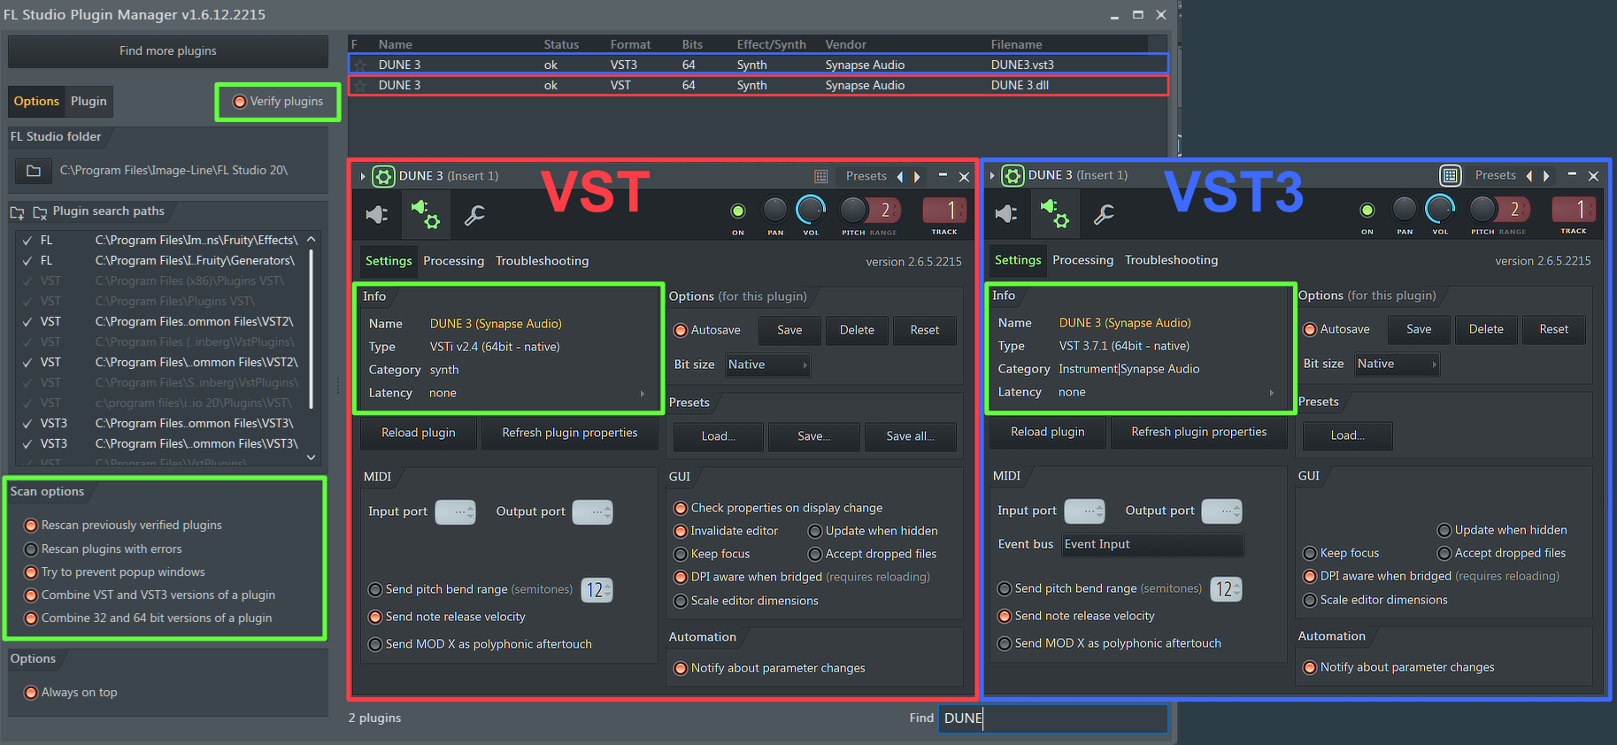
Task: Click Reset button in VST3 panel
Action: [1554, 330]
